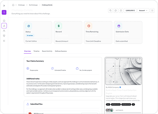Select the highlighted challenges sidebar icon

click(x=4, y=26)
